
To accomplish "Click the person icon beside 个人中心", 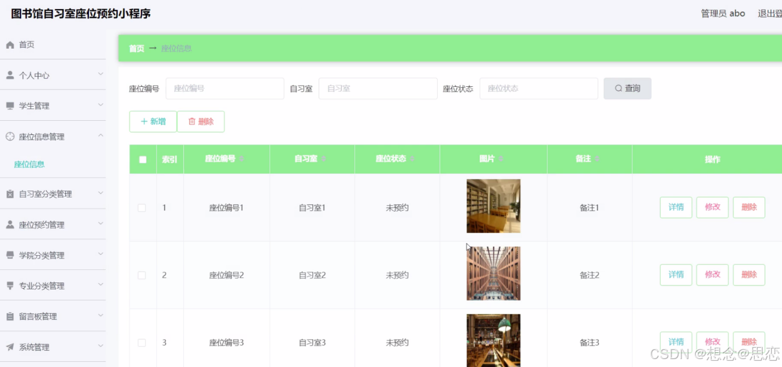I will point(10,75).
